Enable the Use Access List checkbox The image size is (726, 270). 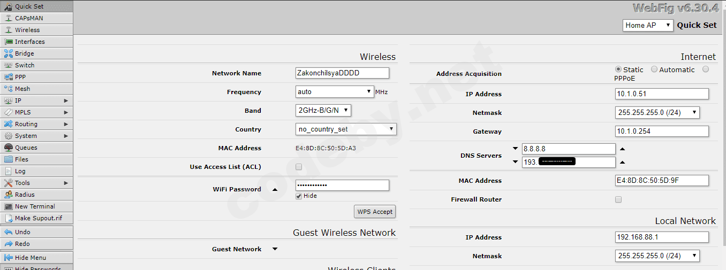[x=299, y=167]
